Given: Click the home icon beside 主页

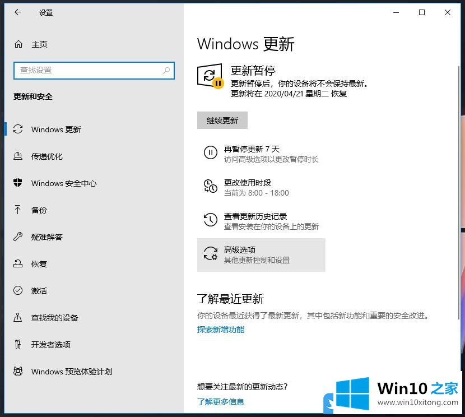Looking at the screenshot, I should click(x=18, y=44).
